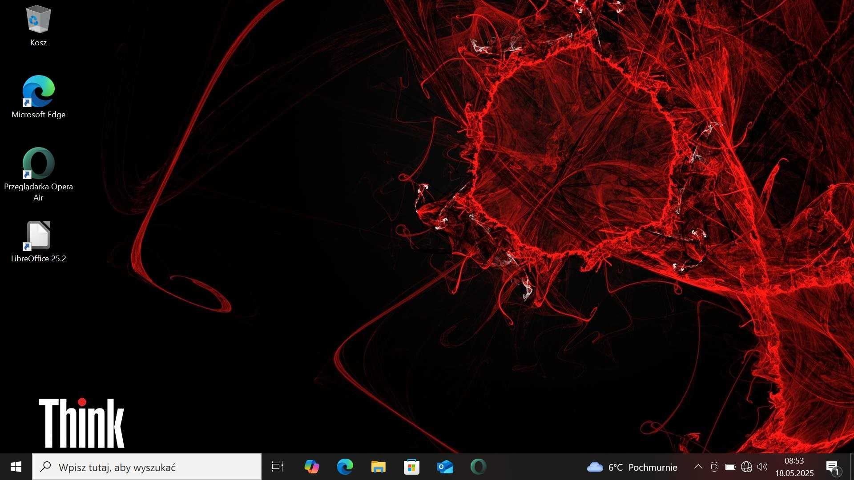Open Opera Air from the taskbar
854x480 pixels.
point(478,467)
